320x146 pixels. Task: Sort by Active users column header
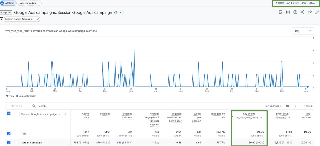[85, 115]
